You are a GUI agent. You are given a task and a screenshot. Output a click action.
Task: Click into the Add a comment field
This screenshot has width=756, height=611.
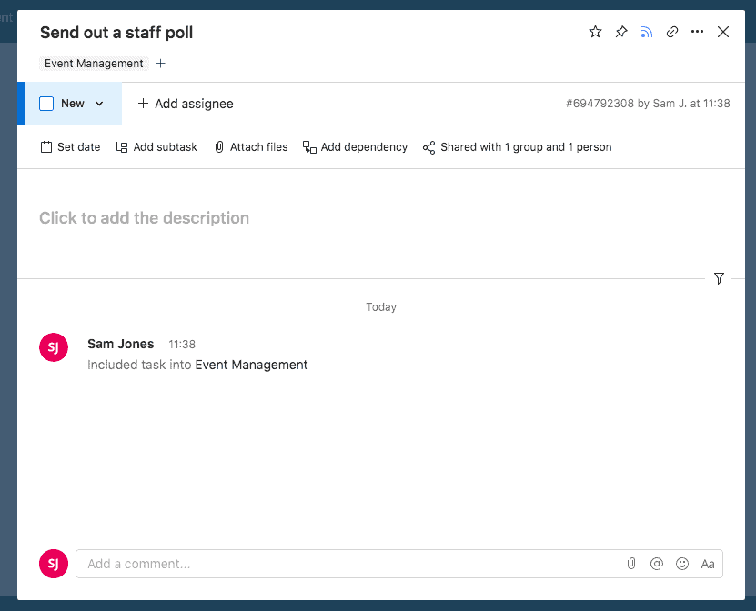pos(346,564)
